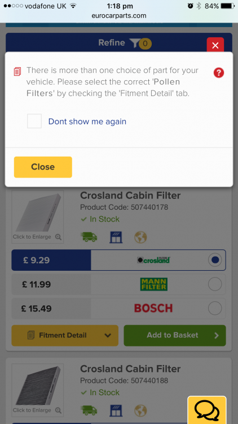
Task: Tick the 'Dont show me again' checkbox
Action: click(x=34, y=121)
